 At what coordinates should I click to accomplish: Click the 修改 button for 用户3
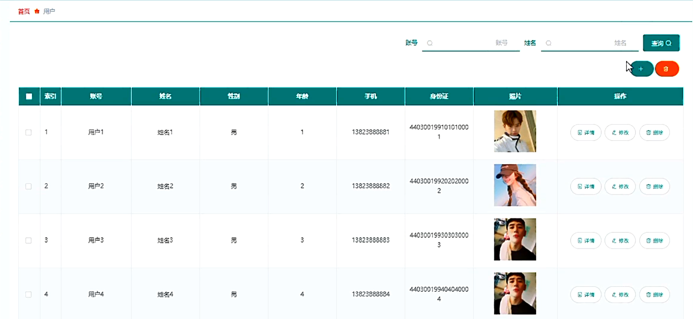[620, 240]
